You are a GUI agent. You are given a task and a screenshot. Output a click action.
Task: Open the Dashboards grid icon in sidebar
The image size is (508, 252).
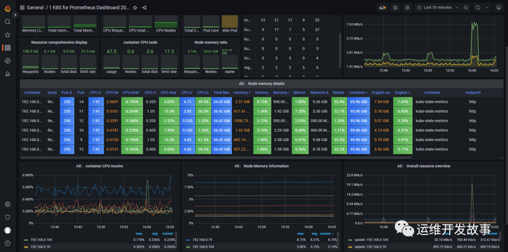[8, 48]
